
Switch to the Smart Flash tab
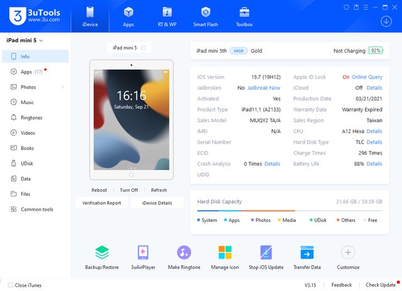pyautogui.click(x=205, y=16)
